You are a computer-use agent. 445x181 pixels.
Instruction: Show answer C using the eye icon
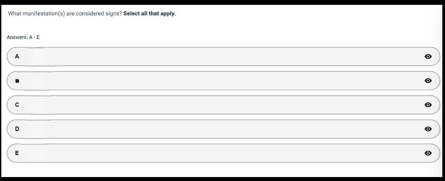tap(428, 105)
